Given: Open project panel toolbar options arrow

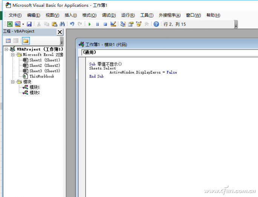Looking at the screenshot, I should point(62,41).
